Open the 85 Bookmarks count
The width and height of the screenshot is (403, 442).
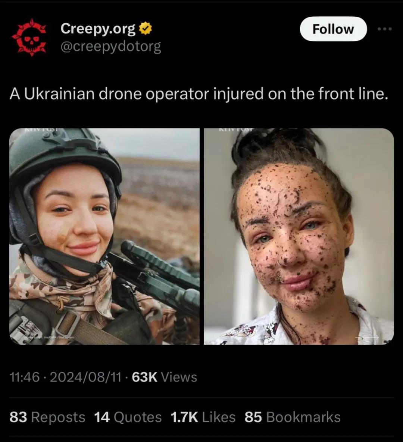[293, 417]
